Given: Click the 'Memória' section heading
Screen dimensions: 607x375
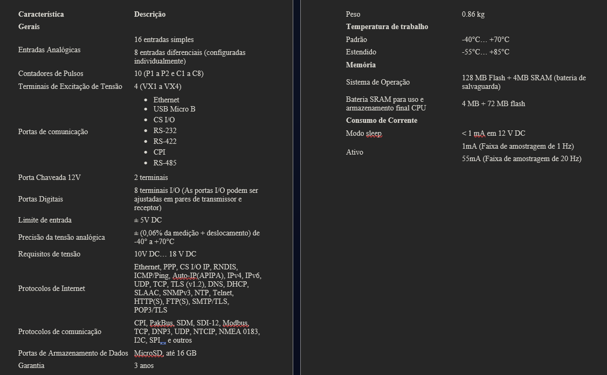Looking at the screenshot, I should [361, 65].
